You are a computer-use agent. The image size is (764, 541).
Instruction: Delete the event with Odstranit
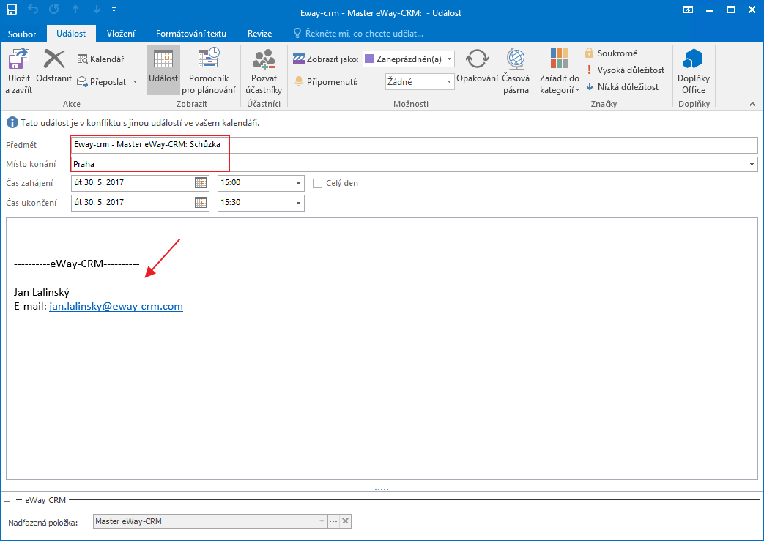[x=53, y=66]
